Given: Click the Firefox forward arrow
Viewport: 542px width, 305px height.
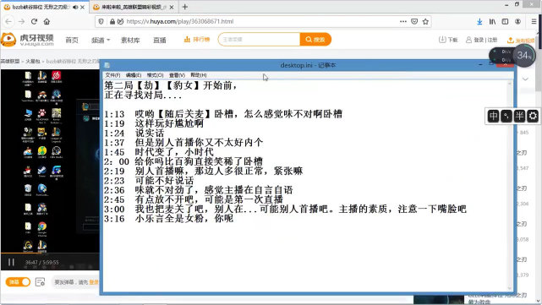Looking at the screenshot, I should (x=21, y=21).
